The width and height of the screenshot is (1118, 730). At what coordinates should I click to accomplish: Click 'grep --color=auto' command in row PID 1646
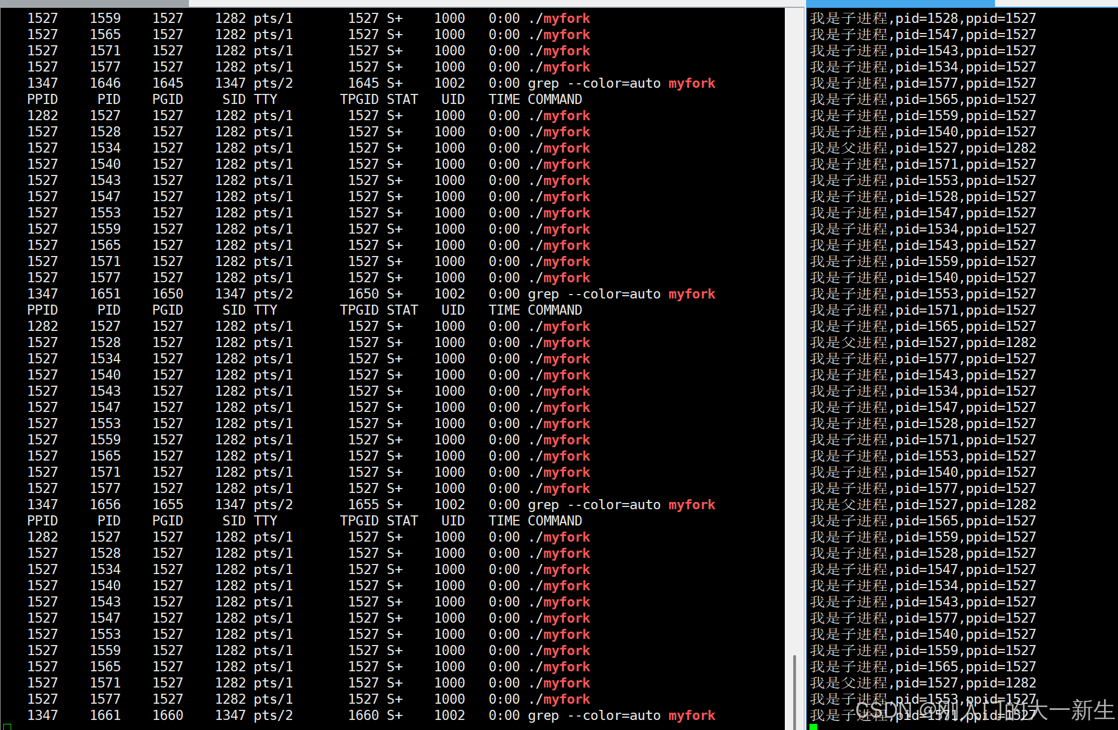pos(594,83)
